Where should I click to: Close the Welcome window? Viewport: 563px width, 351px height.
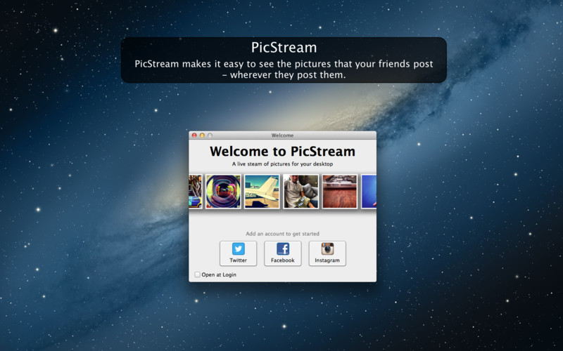click(x=194, y=135)
